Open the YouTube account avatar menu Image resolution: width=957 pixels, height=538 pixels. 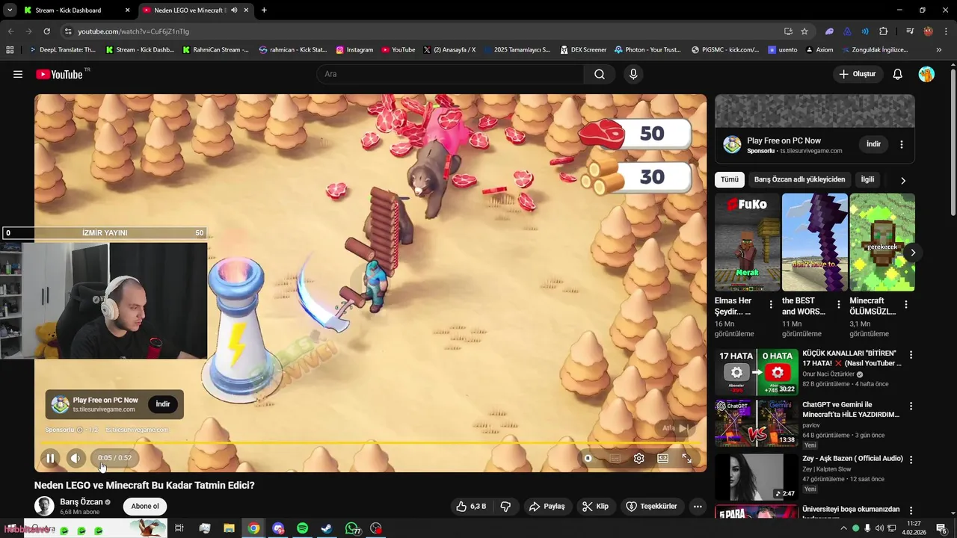coord(926,74)
